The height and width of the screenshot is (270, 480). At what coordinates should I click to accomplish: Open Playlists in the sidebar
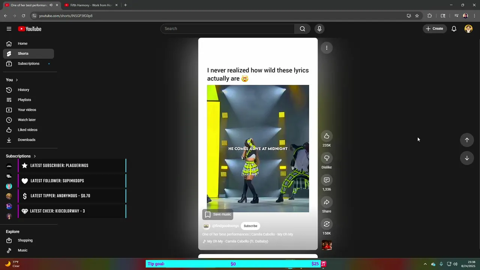click(28, 100)
